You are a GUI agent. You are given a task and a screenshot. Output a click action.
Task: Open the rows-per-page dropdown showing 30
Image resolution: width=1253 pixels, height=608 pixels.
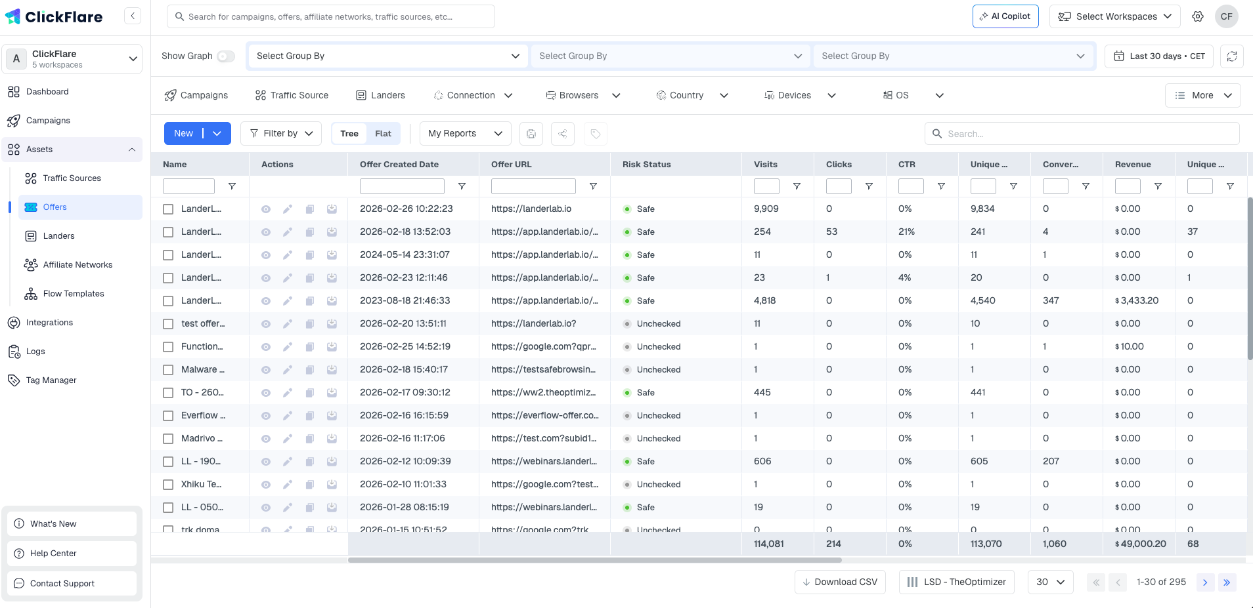[1050, 582]
